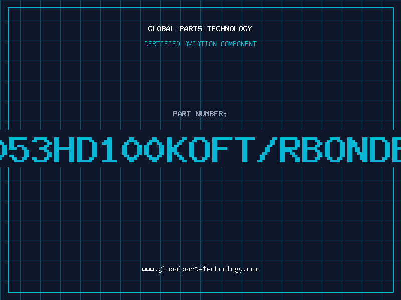The height and width of the screenshot is (300, 401).
Task: Click the large part number 53HD100K0FT/RBOND text
Action: pos(200,149)
